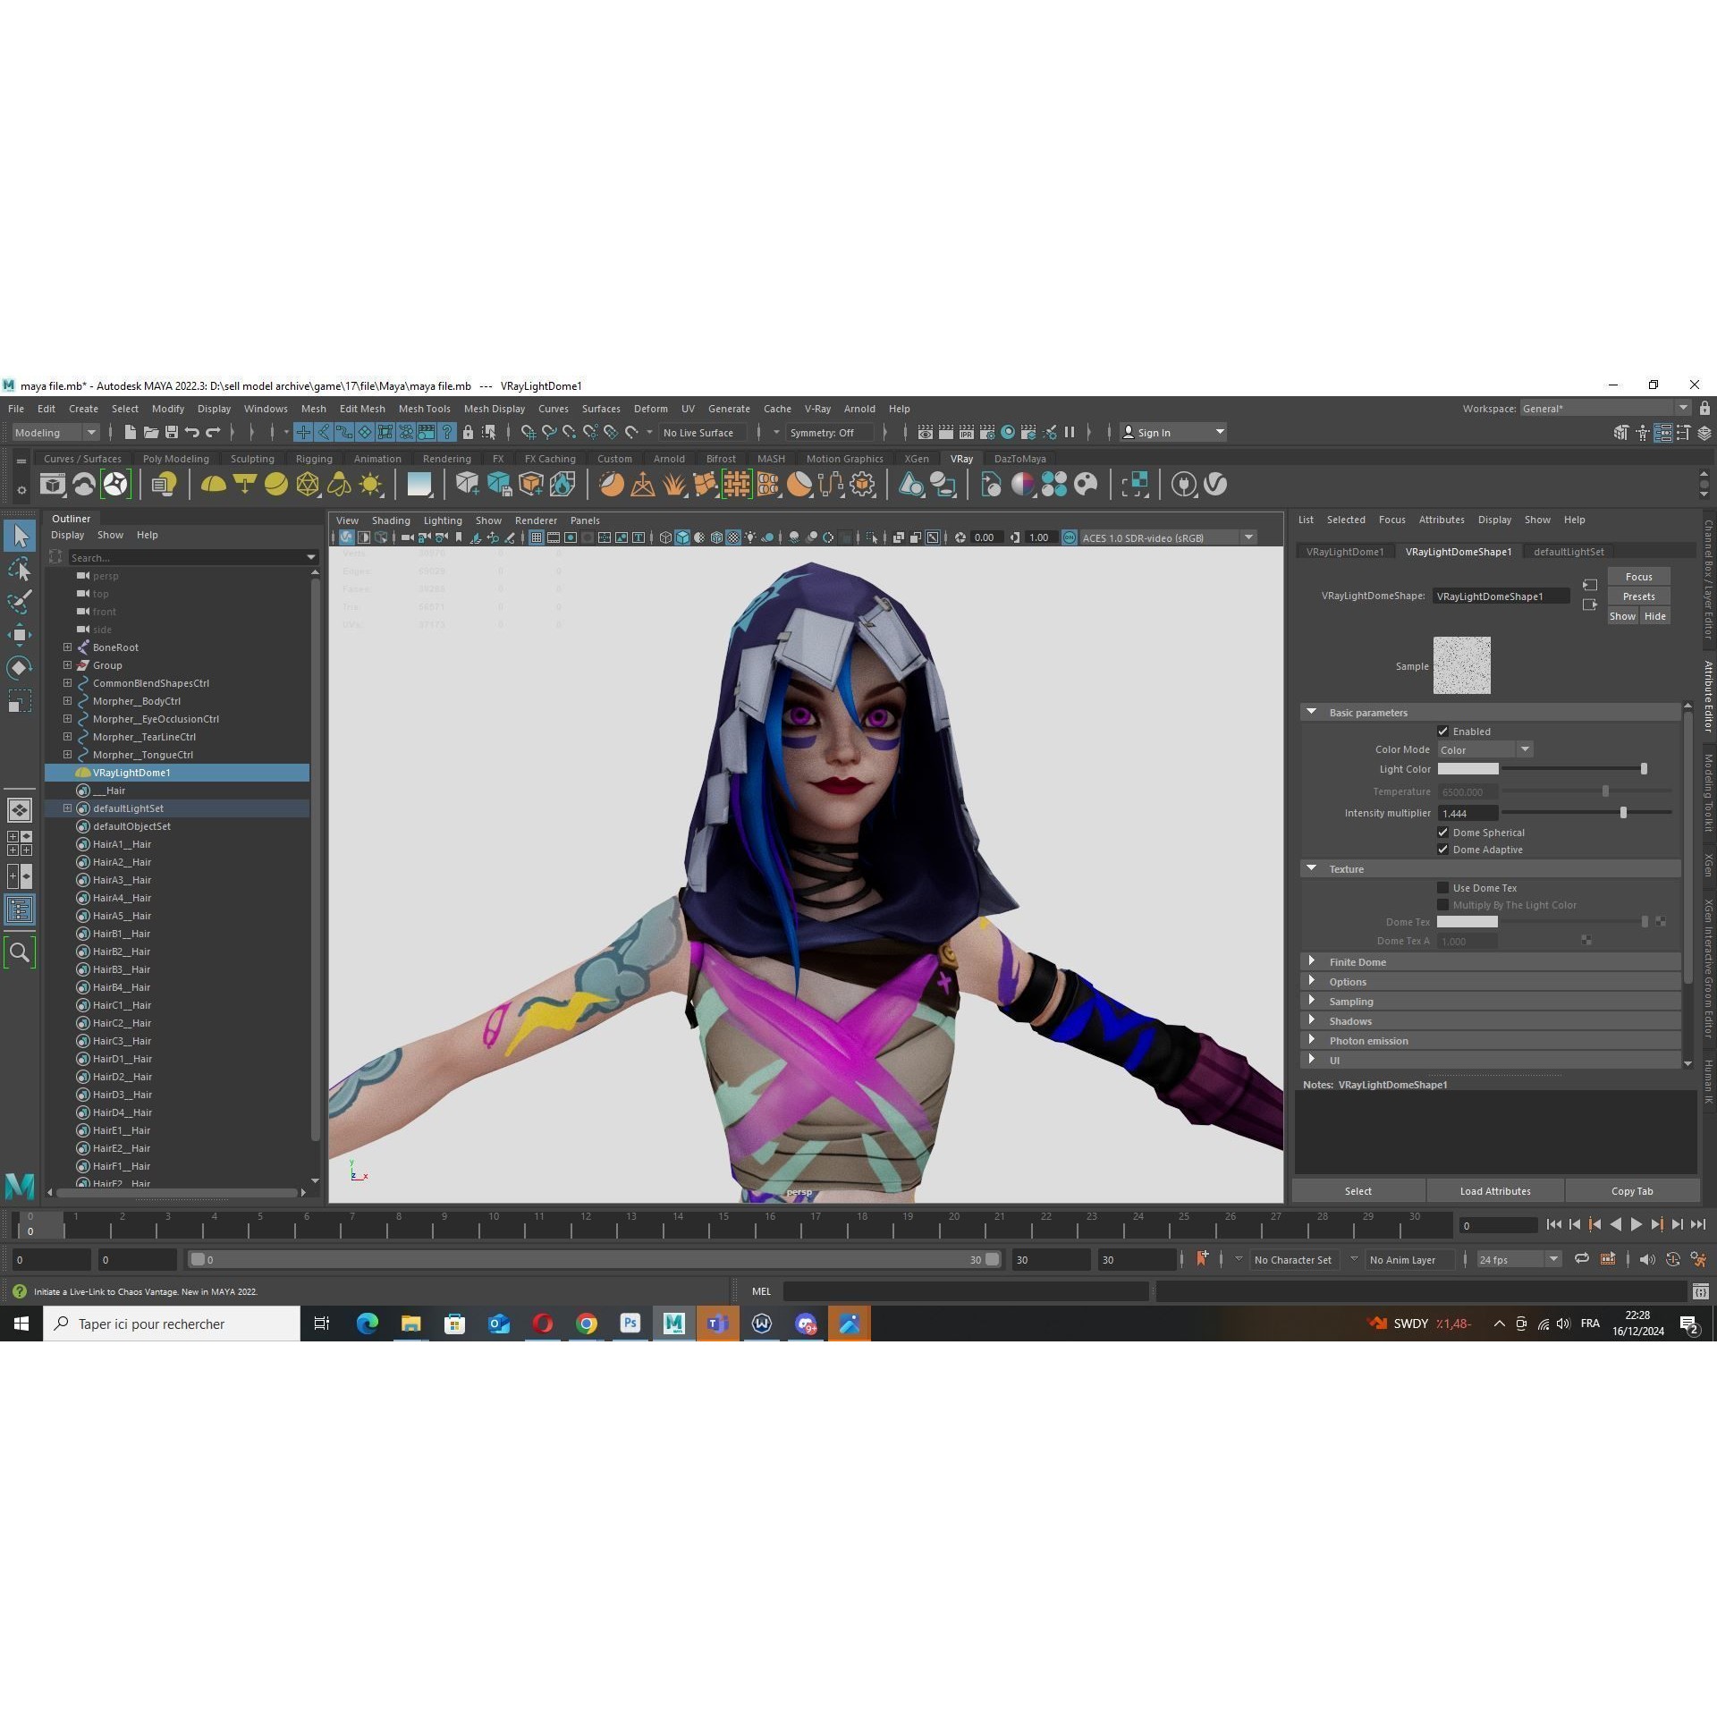Image resolution: width=1717 pixels, height=1717 pixels.
Task: Collapse the Texture section
Action: coord(1311,868)
